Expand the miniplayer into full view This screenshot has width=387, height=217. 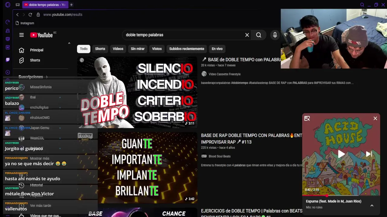(x=307, y=118)
